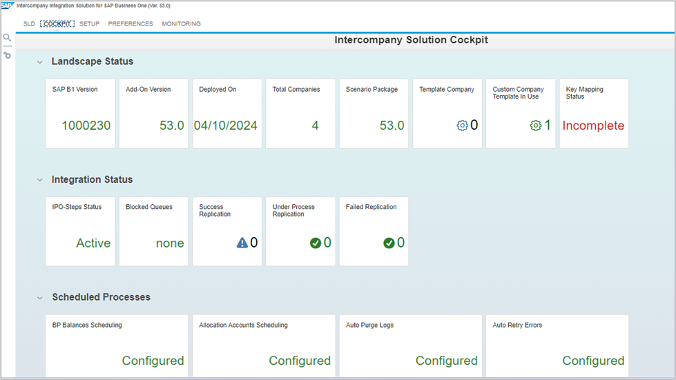Viewport: 676px width, 380px height.
Task: Open BP Balances Scheduling tile
Action: point(117,345)
